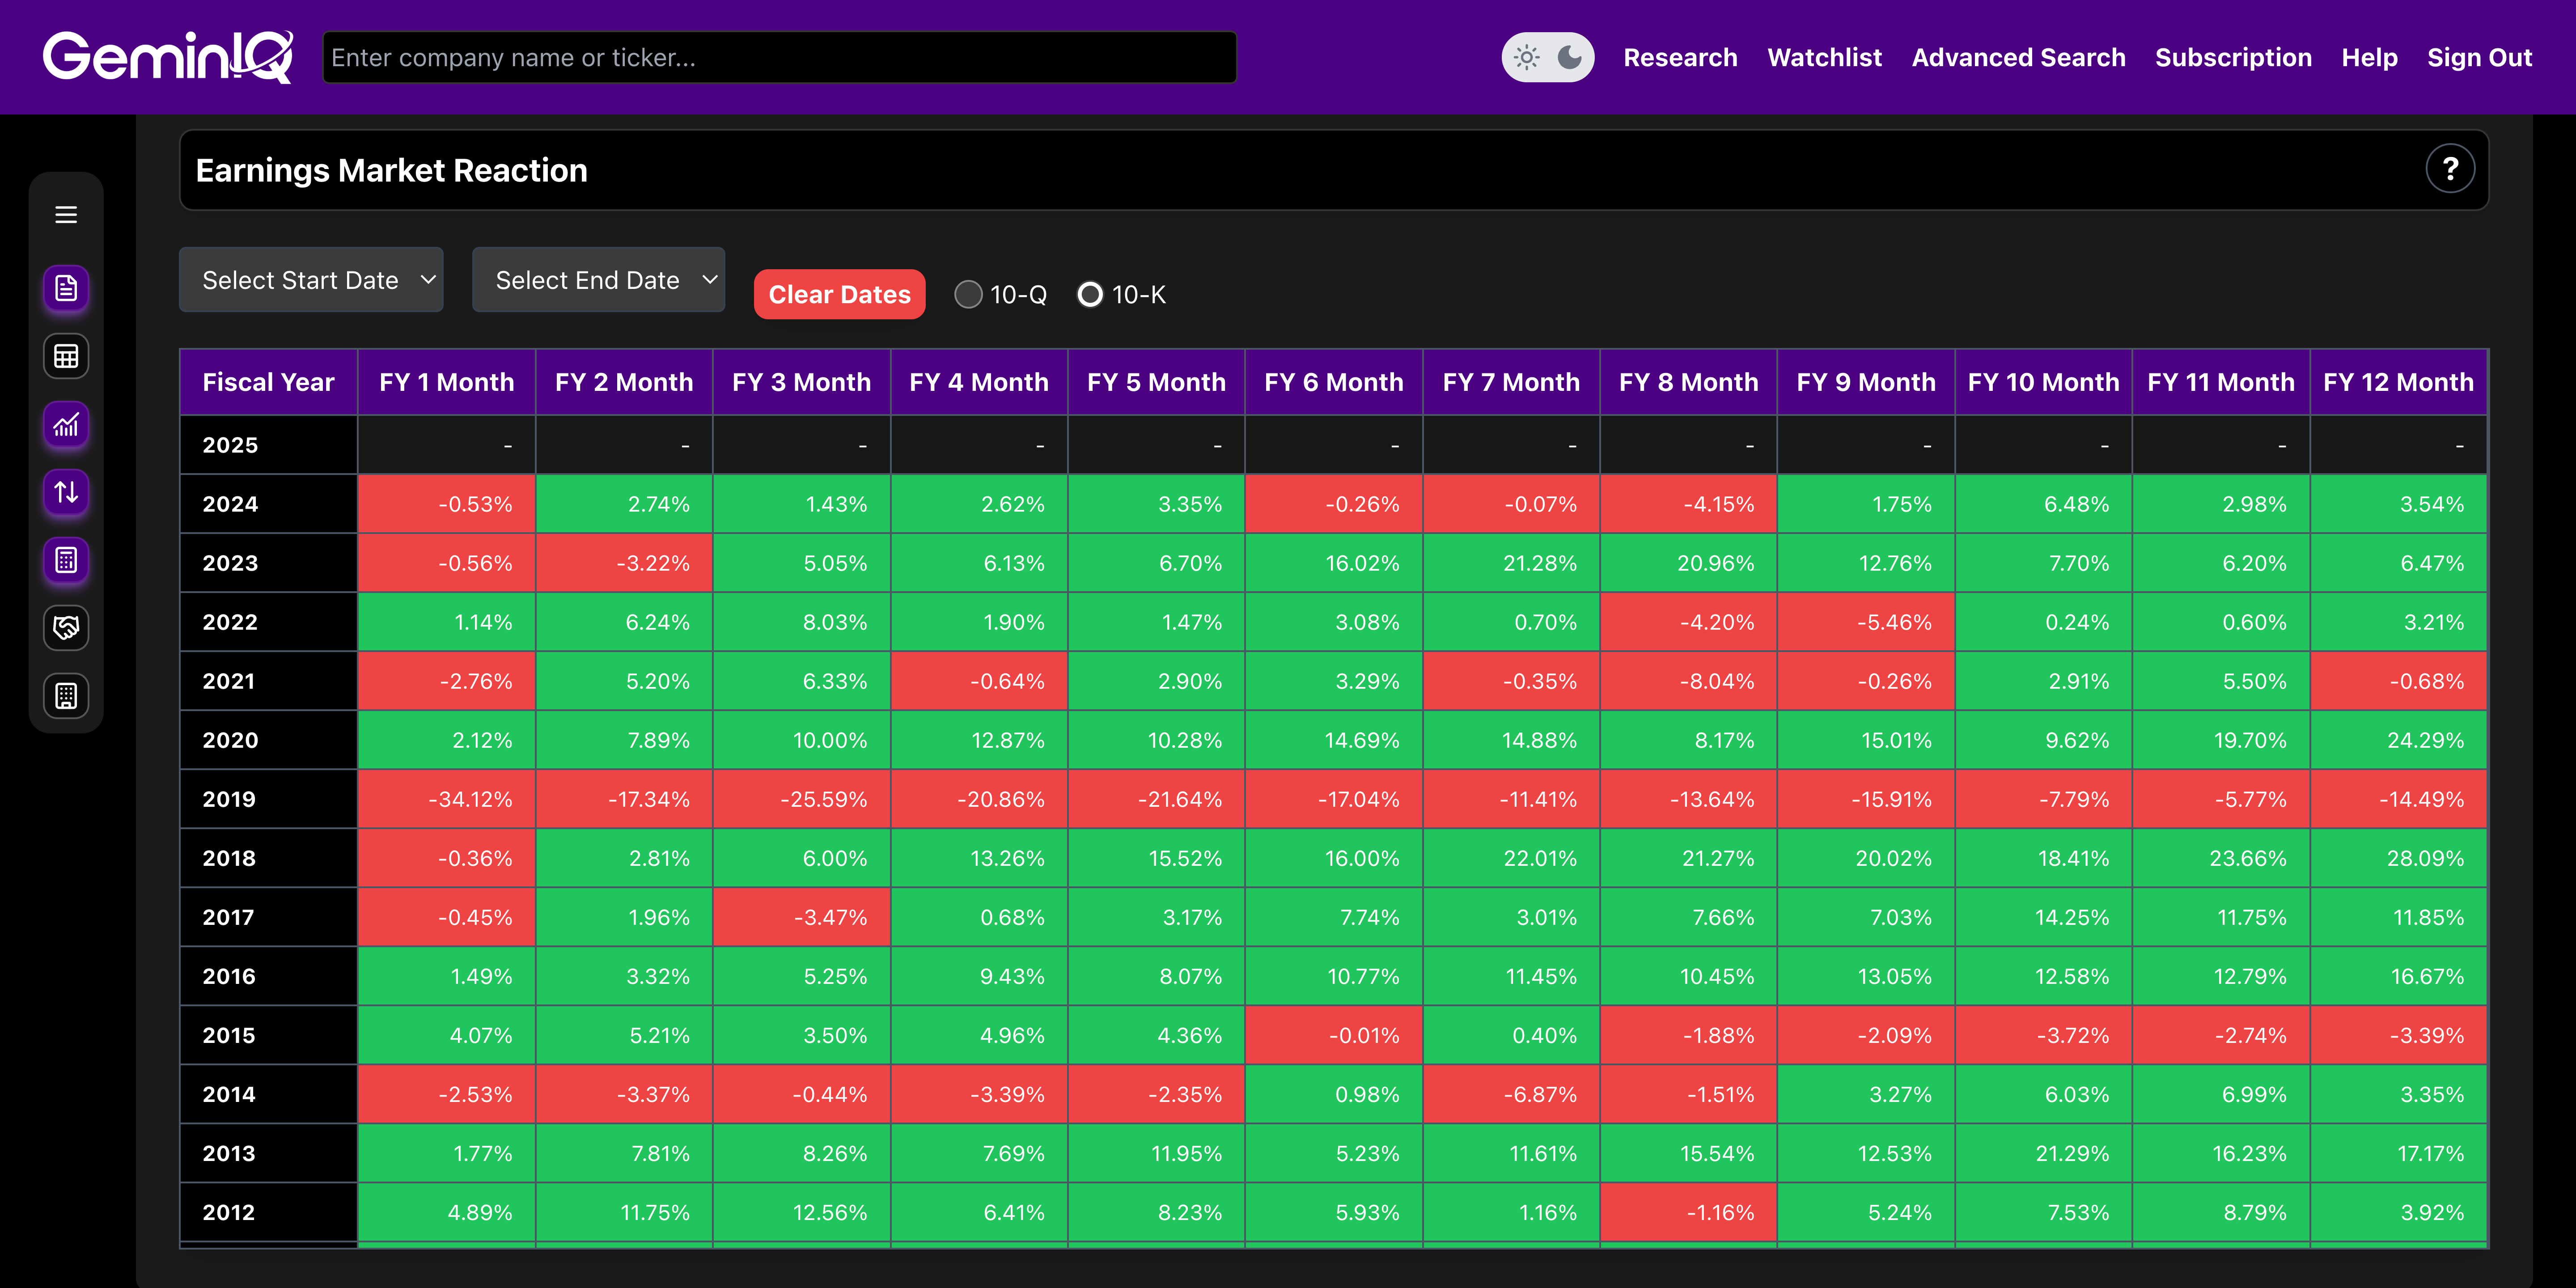Click the building icon in sidebar
The image size is (2576, 1288).
click(66, 696)
